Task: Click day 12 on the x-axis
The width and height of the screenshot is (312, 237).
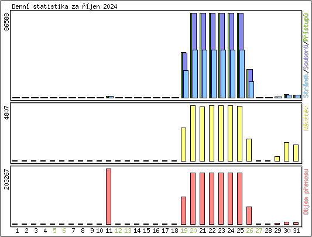Action: tap(118, 231)
